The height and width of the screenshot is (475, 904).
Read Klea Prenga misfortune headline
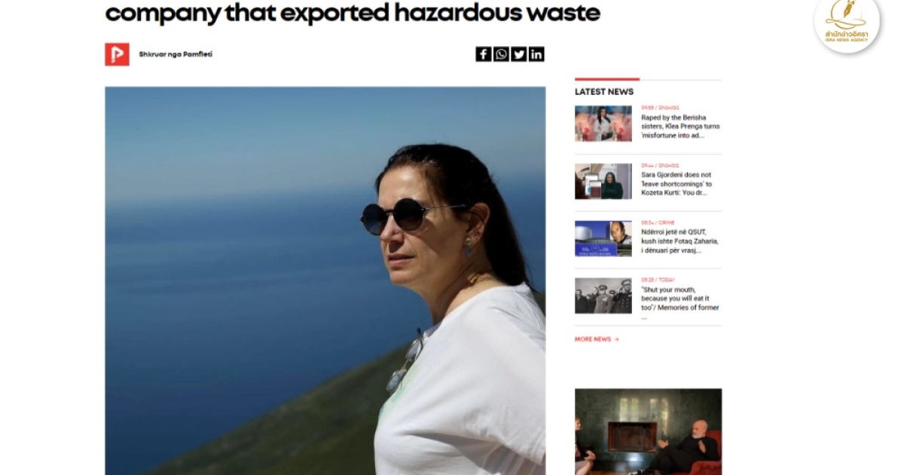680,127
